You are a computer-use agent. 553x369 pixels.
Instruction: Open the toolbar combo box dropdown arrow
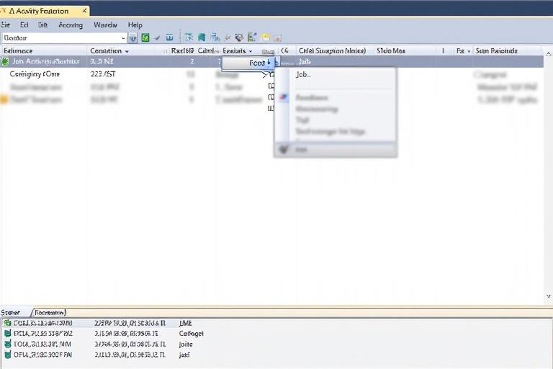(x=123, y=37)
